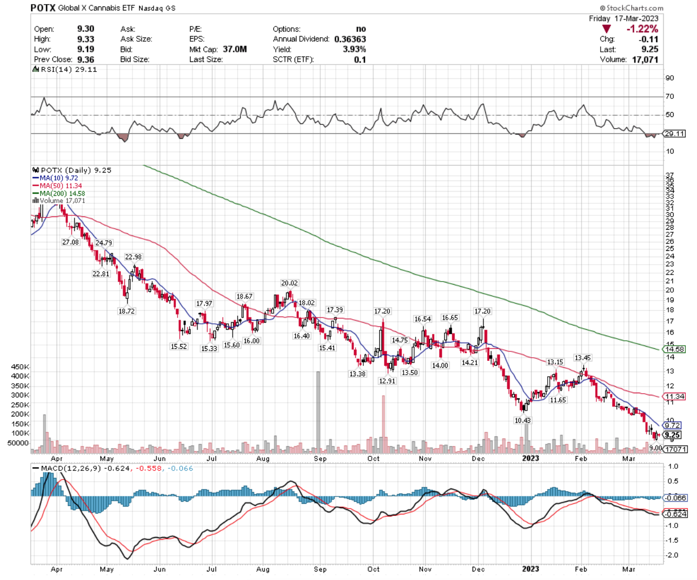Select the -1.22% percent change value
The image size is (697, 580).
click(642, 29)
